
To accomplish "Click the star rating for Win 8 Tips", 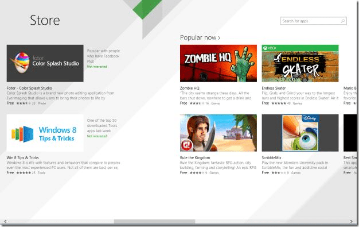I will coord(24,173).
